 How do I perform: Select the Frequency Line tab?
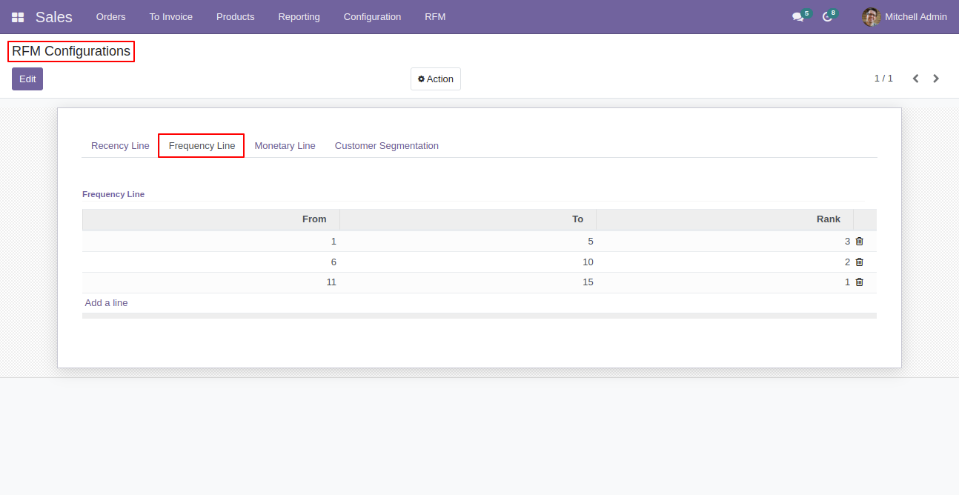tap(202, 146)
